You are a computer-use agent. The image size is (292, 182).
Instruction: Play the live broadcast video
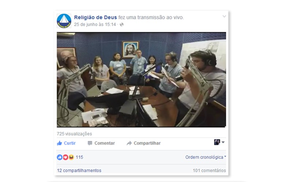pyautogui.click(x=141, y=80)
